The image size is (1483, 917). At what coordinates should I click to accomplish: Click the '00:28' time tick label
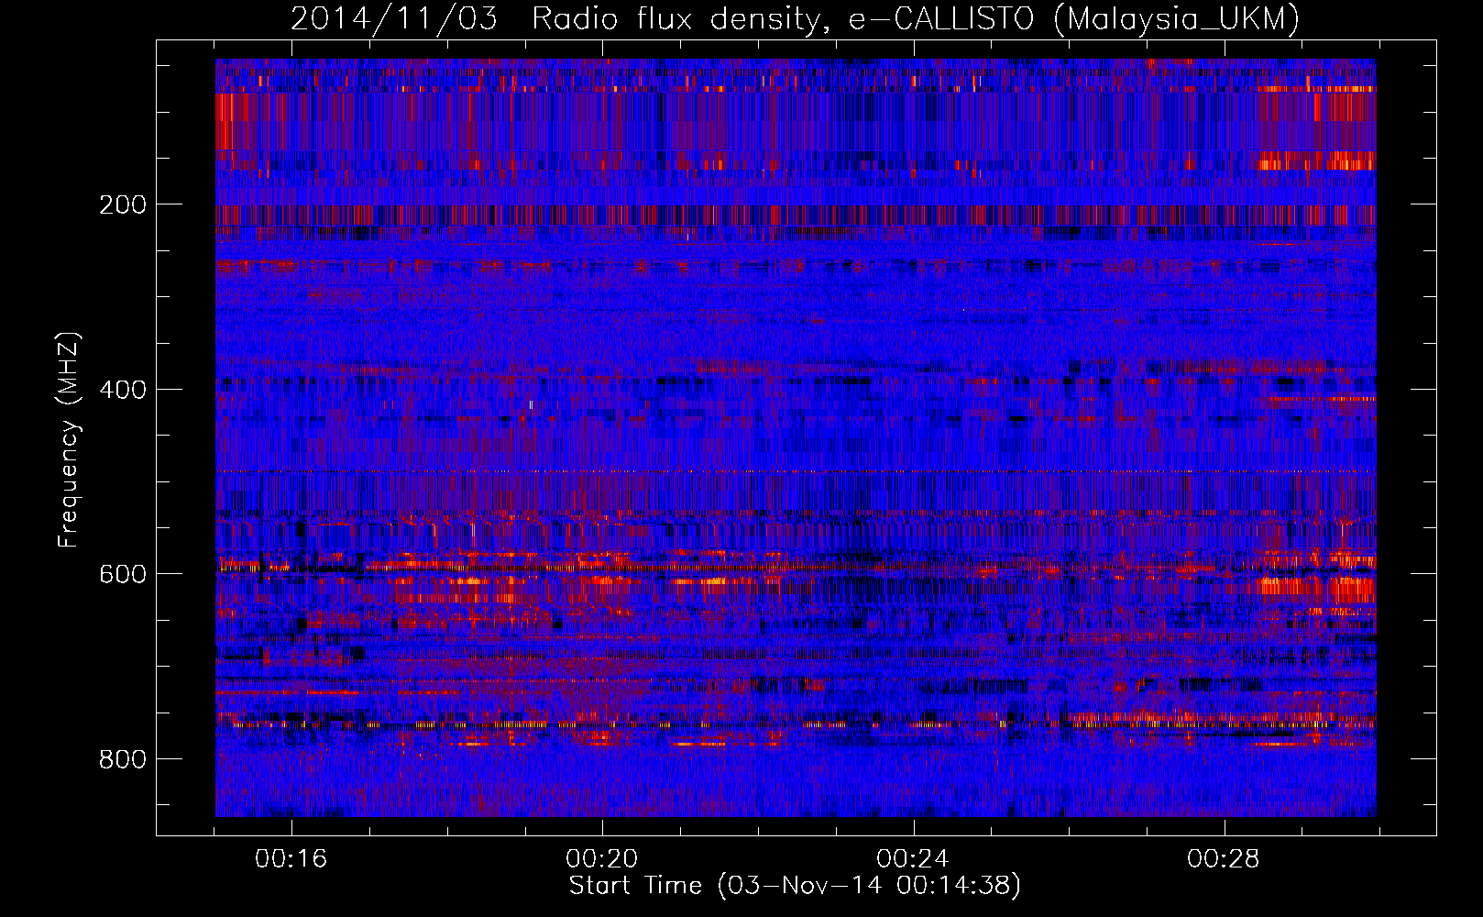click(1224, 859)
